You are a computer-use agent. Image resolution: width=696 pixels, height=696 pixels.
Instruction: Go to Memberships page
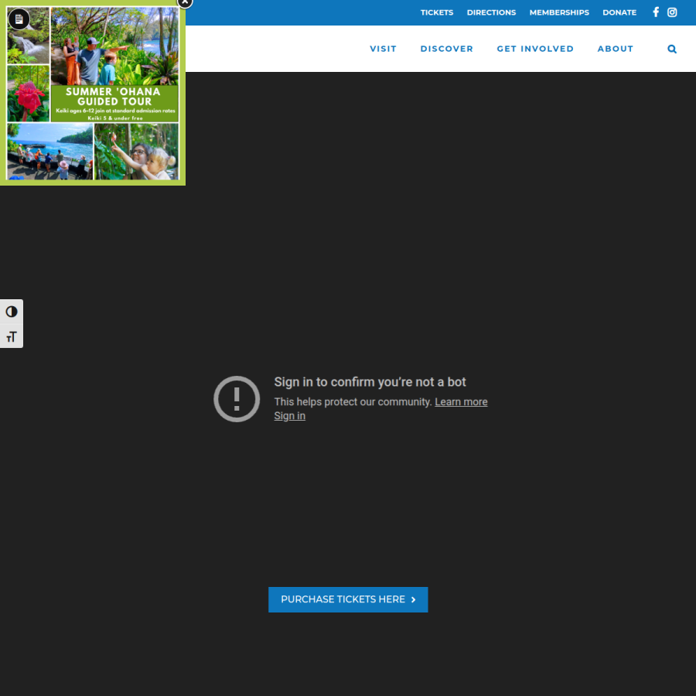559,12
